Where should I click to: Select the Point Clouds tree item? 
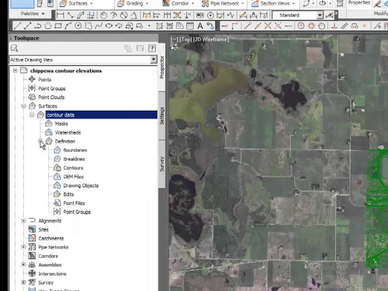tap(51, 97)
